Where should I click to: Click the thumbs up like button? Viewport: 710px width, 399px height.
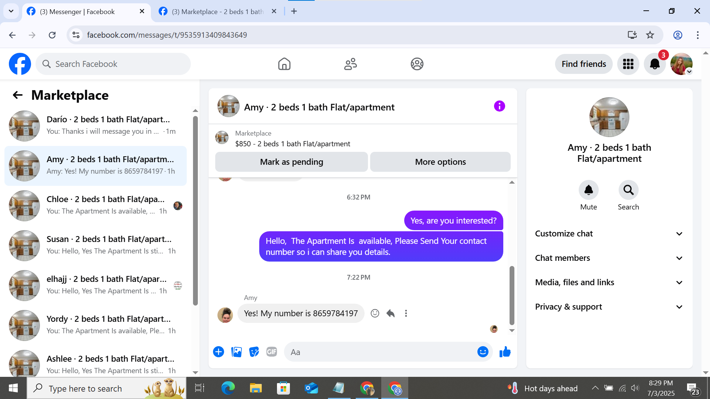(x=505, y=352)
